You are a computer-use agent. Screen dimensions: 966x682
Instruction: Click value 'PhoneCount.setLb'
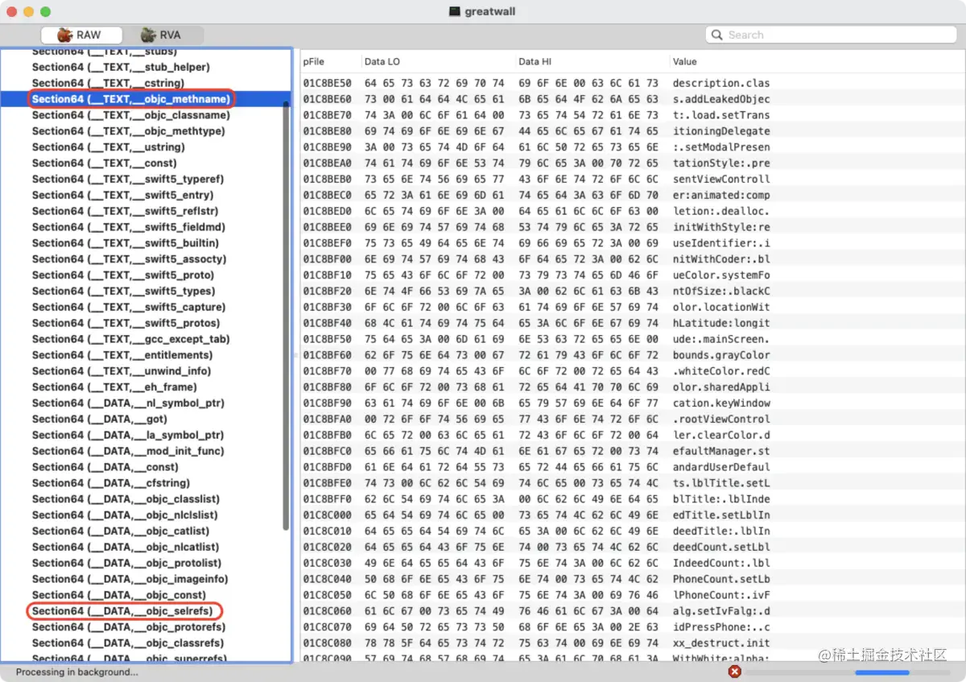pyautogui.click(x=721, y=579)
